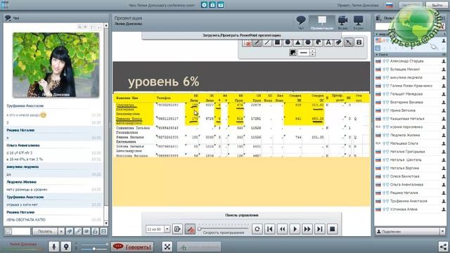The image size is (450, 253).
Task: Click the Говорить! speak button
Action: click(x=132, y=247)
